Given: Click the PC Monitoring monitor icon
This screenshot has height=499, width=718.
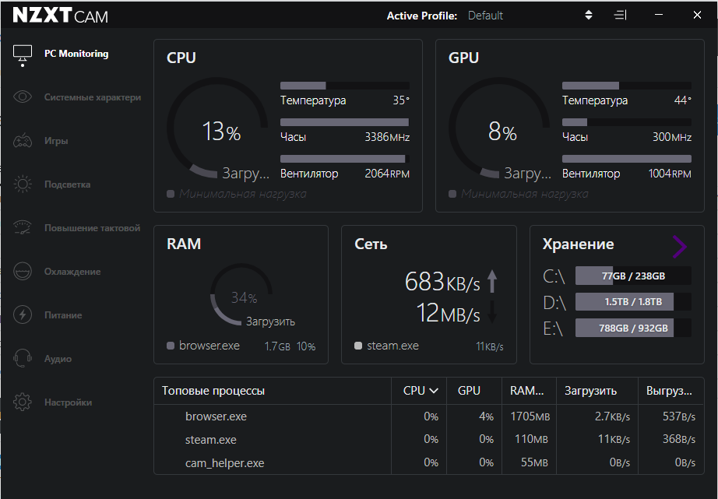Looking at the screenshot, I should click(x=23, y=55).
